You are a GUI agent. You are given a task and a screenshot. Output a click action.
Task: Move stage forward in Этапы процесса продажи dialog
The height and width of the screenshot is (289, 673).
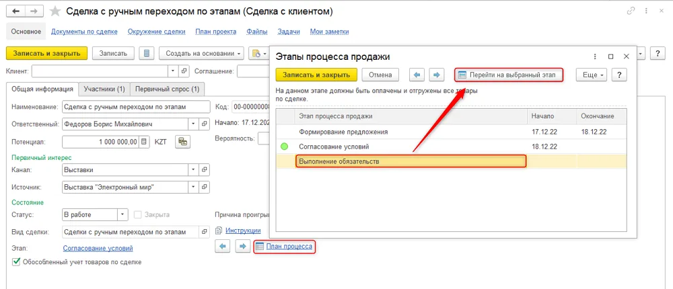pos(437,75)
